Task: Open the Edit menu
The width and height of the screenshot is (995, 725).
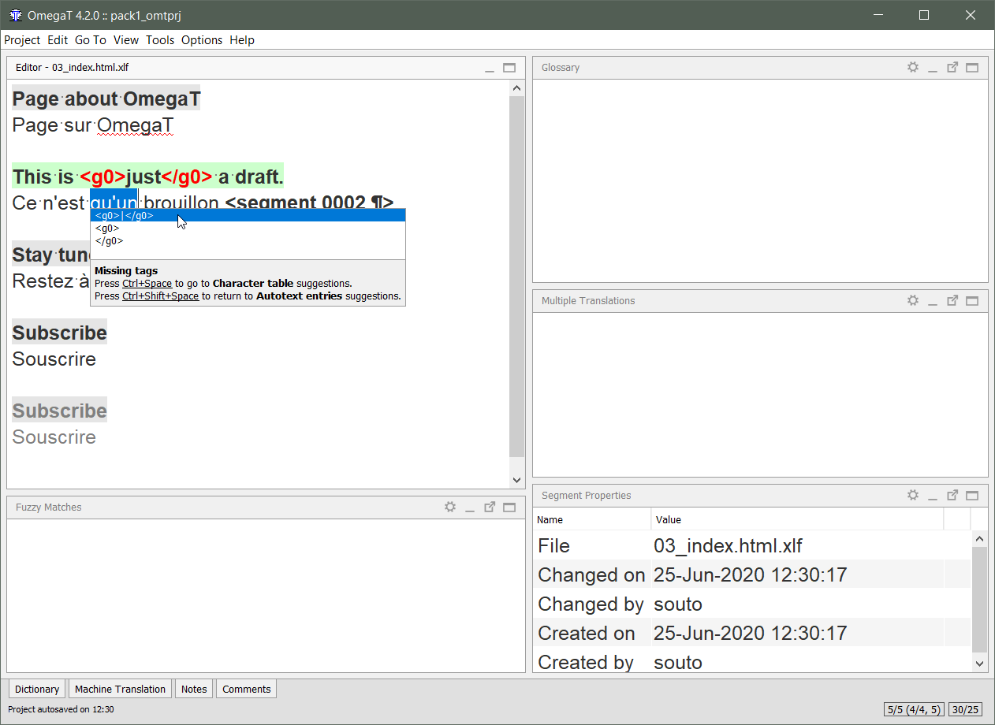Action: coord(58,40)
